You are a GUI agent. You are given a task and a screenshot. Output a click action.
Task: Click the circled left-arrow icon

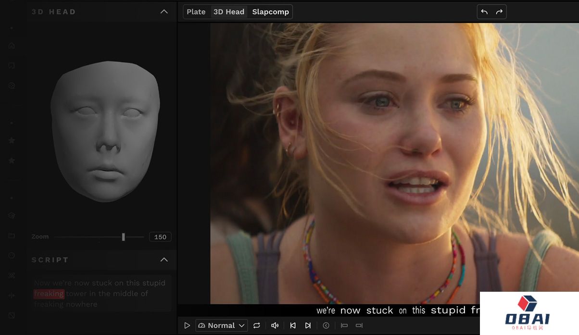pos(326,325)
